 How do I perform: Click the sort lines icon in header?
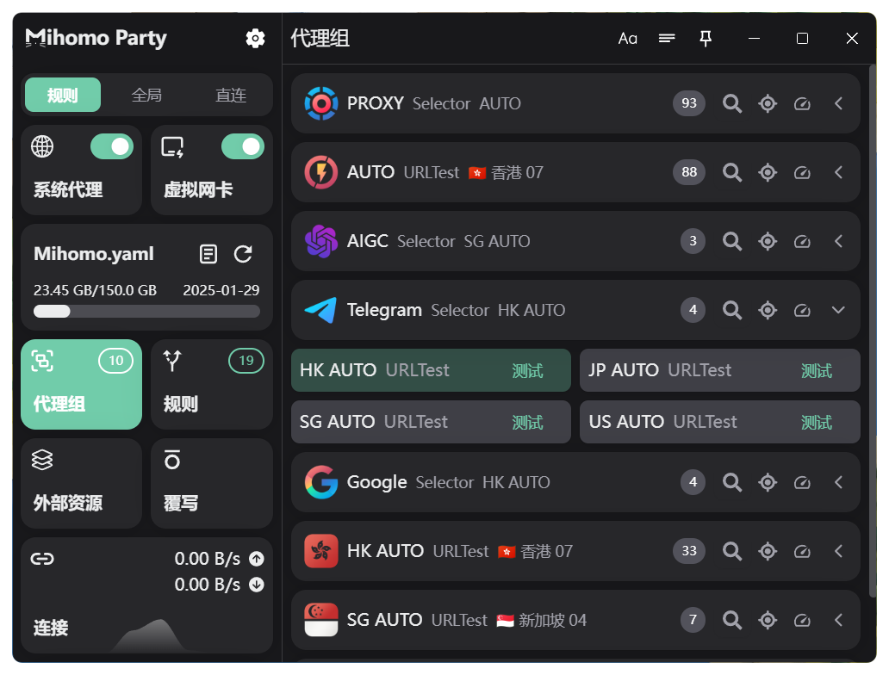click(x=667, y=38)
